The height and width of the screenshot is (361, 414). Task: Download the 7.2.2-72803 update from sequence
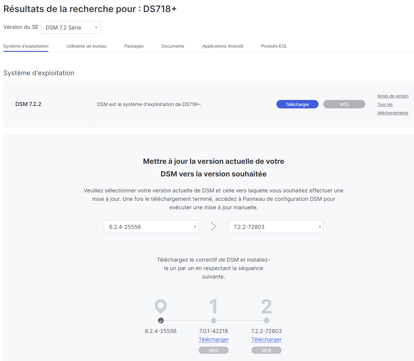click(266, 340)
